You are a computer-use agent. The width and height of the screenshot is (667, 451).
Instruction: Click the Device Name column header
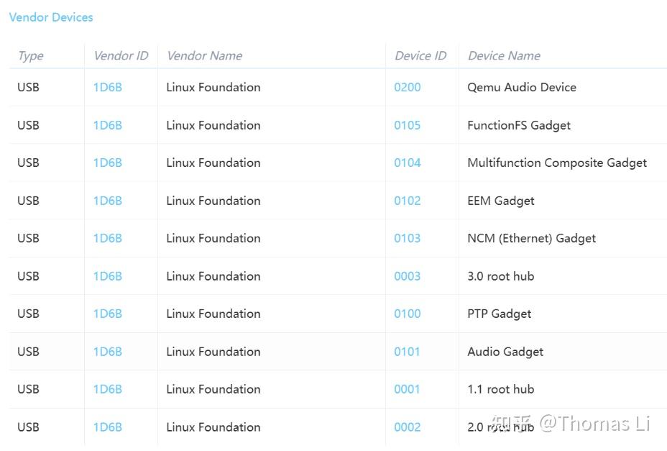(x=504, y=56)
